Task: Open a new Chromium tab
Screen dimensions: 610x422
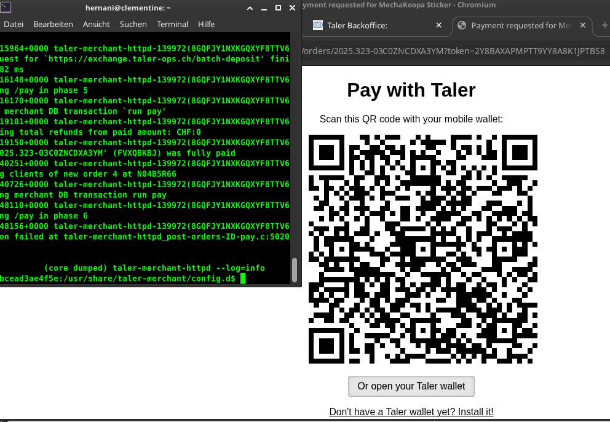Action: pyautogui.click(x=604, y=25)
